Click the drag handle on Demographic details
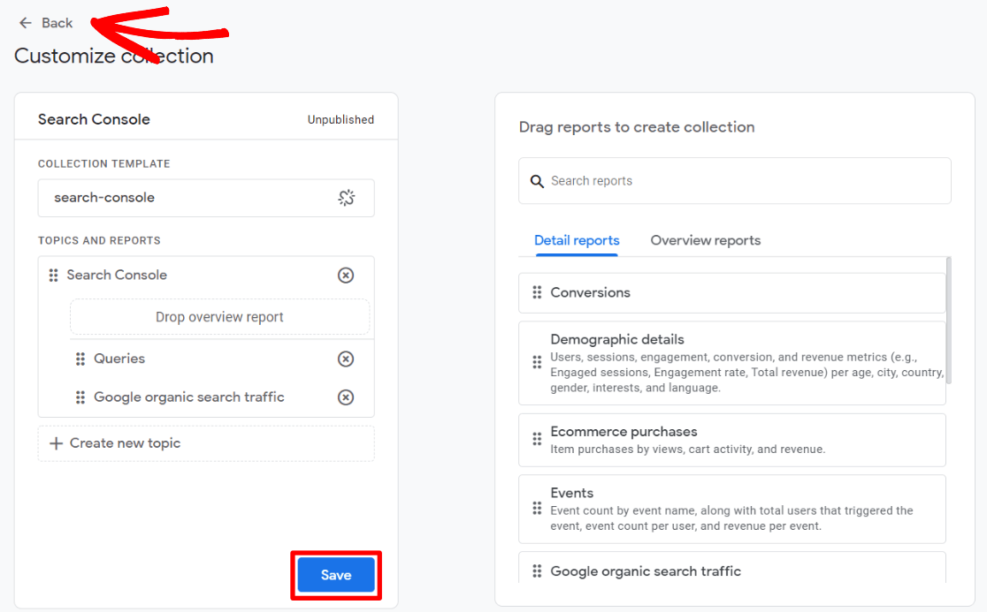Viewport: 987px width, 612px height. (537, 362)
